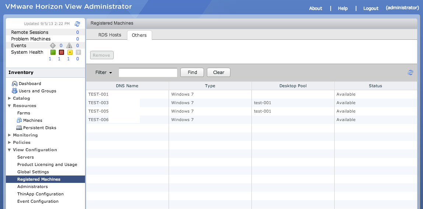Sort by the Status column header

(376, 86)
